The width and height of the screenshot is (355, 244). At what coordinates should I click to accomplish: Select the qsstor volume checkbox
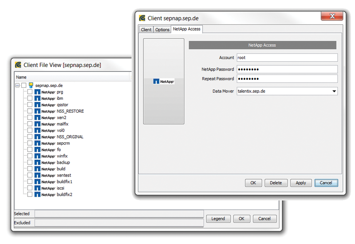point(30,105)
